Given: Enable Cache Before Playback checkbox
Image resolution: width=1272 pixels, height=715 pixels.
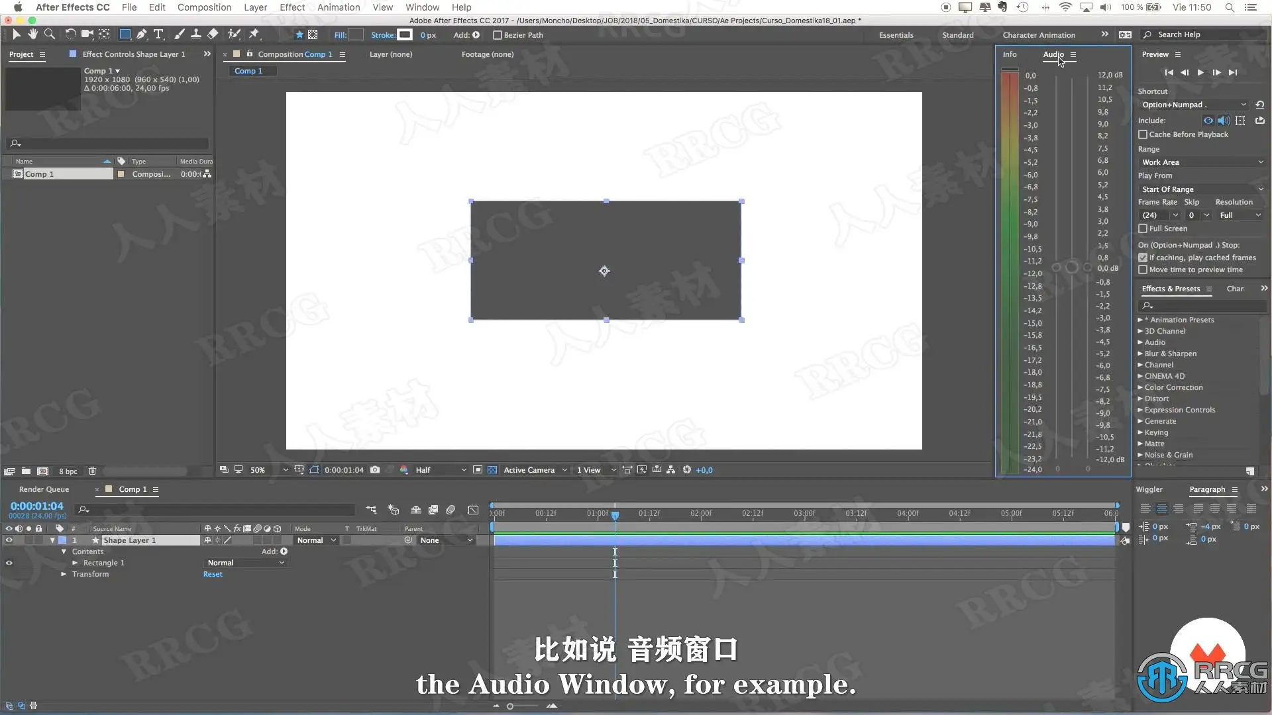Looking at the screenshot, I should tap(1143, 134).
